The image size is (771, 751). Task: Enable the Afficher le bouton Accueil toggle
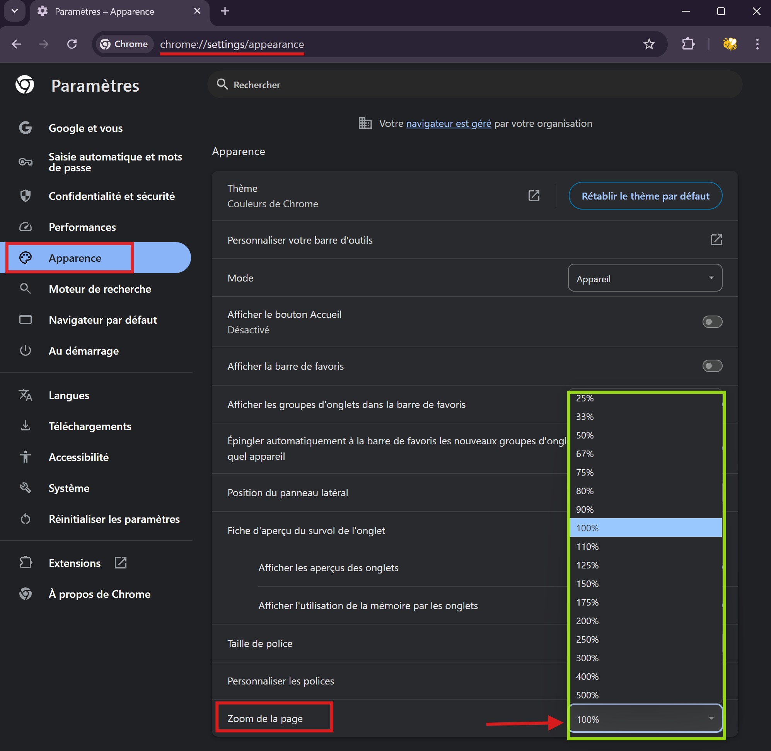712,322
